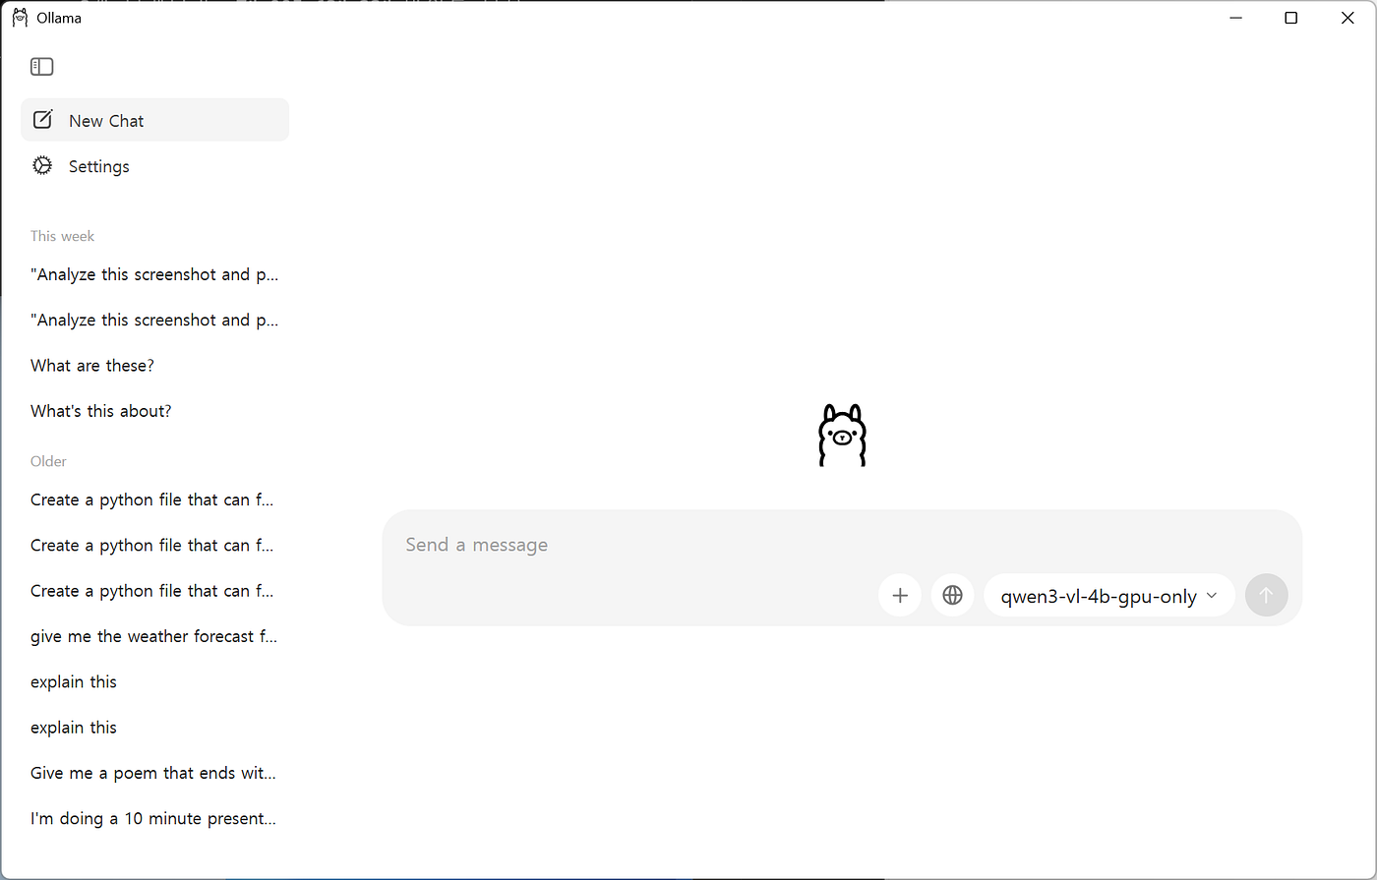Screen dimensions: 1377x880
Task: Open the weather forecast chat
Action: 154,636
